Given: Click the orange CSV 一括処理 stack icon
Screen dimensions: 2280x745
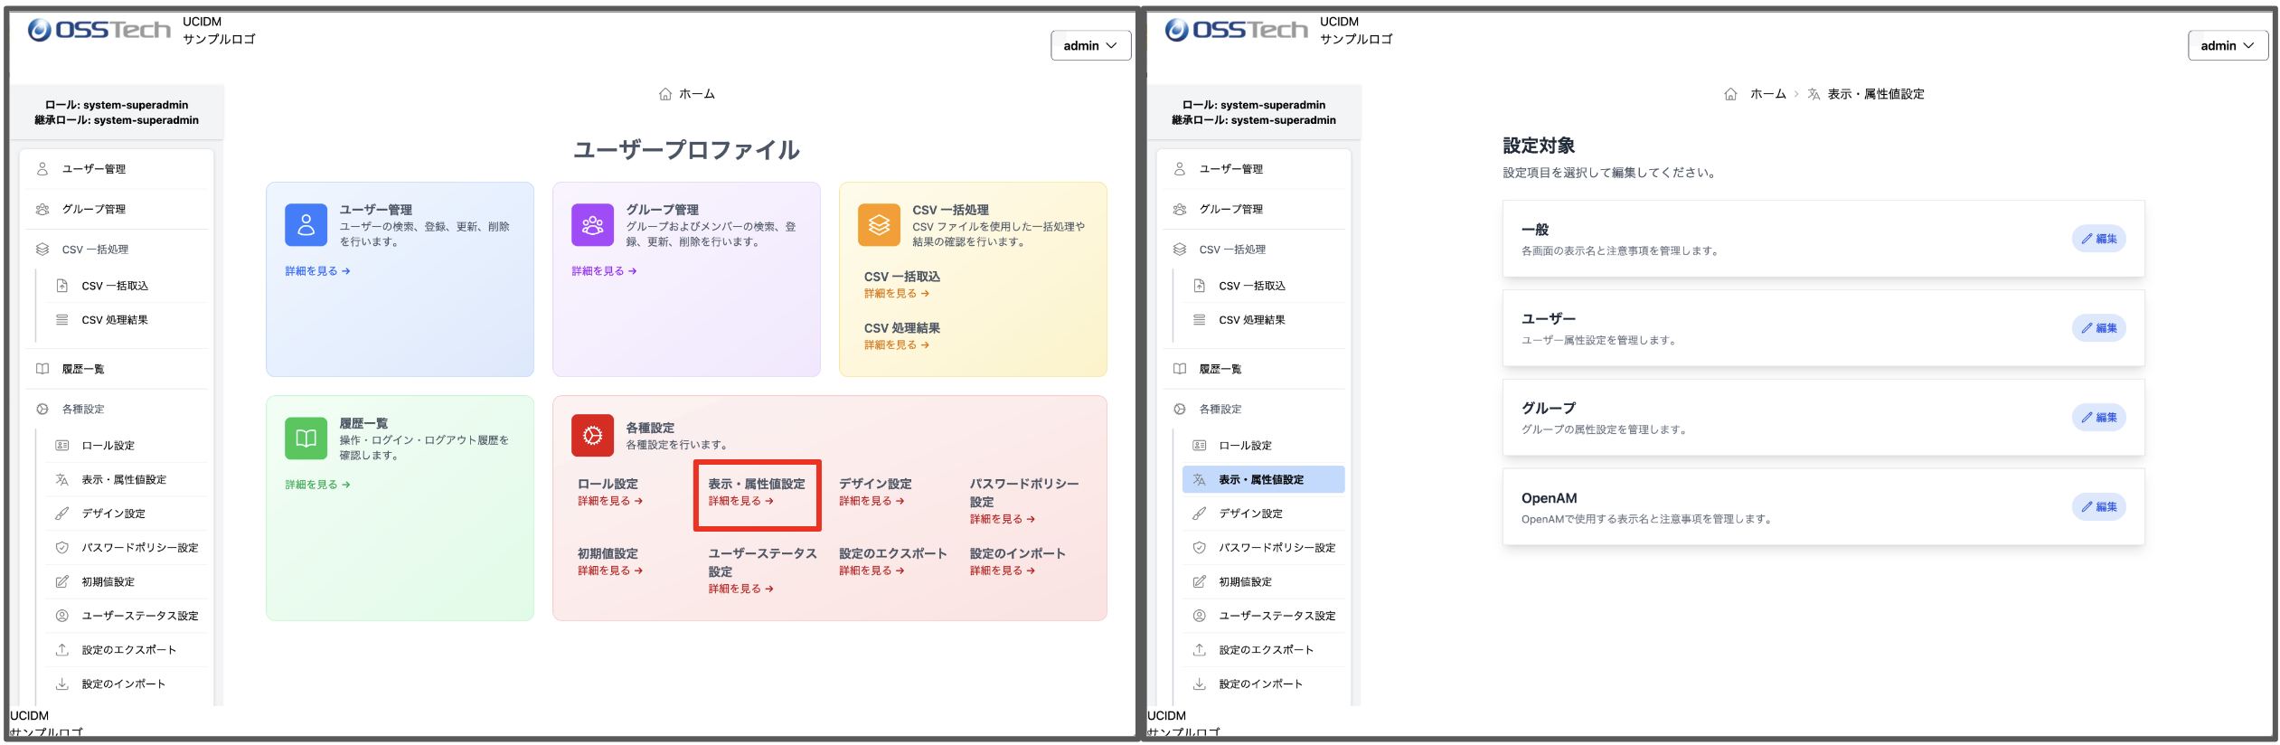Looking at the screenshot, I should click(x=879, y=225).
